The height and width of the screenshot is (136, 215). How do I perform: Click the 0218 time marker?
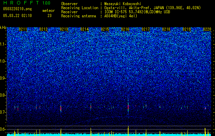coord(166,29)
